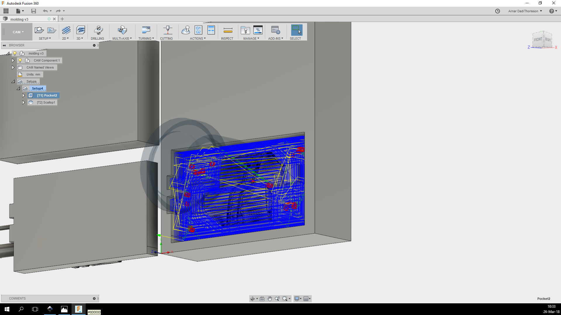This screenshot has height=315, width=561.
Task: Expand the [T1] Pocket2 operation
Action: pos(23,95)
